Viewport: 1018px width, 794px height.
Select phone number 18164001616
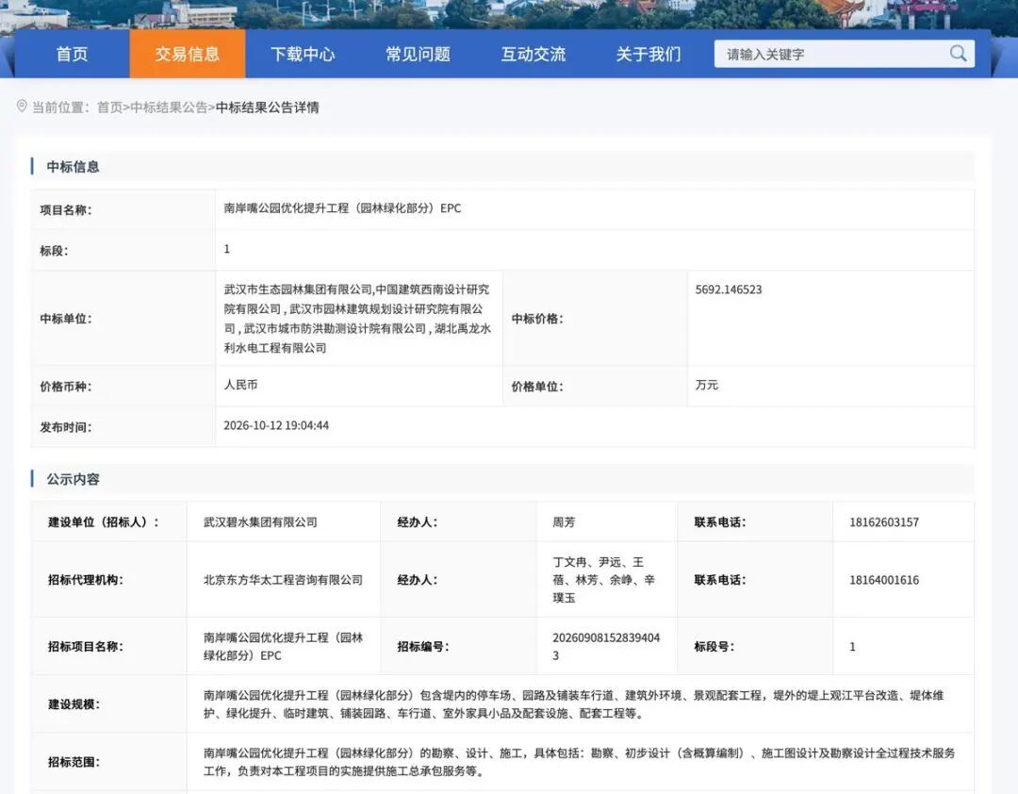pos(883,580)
